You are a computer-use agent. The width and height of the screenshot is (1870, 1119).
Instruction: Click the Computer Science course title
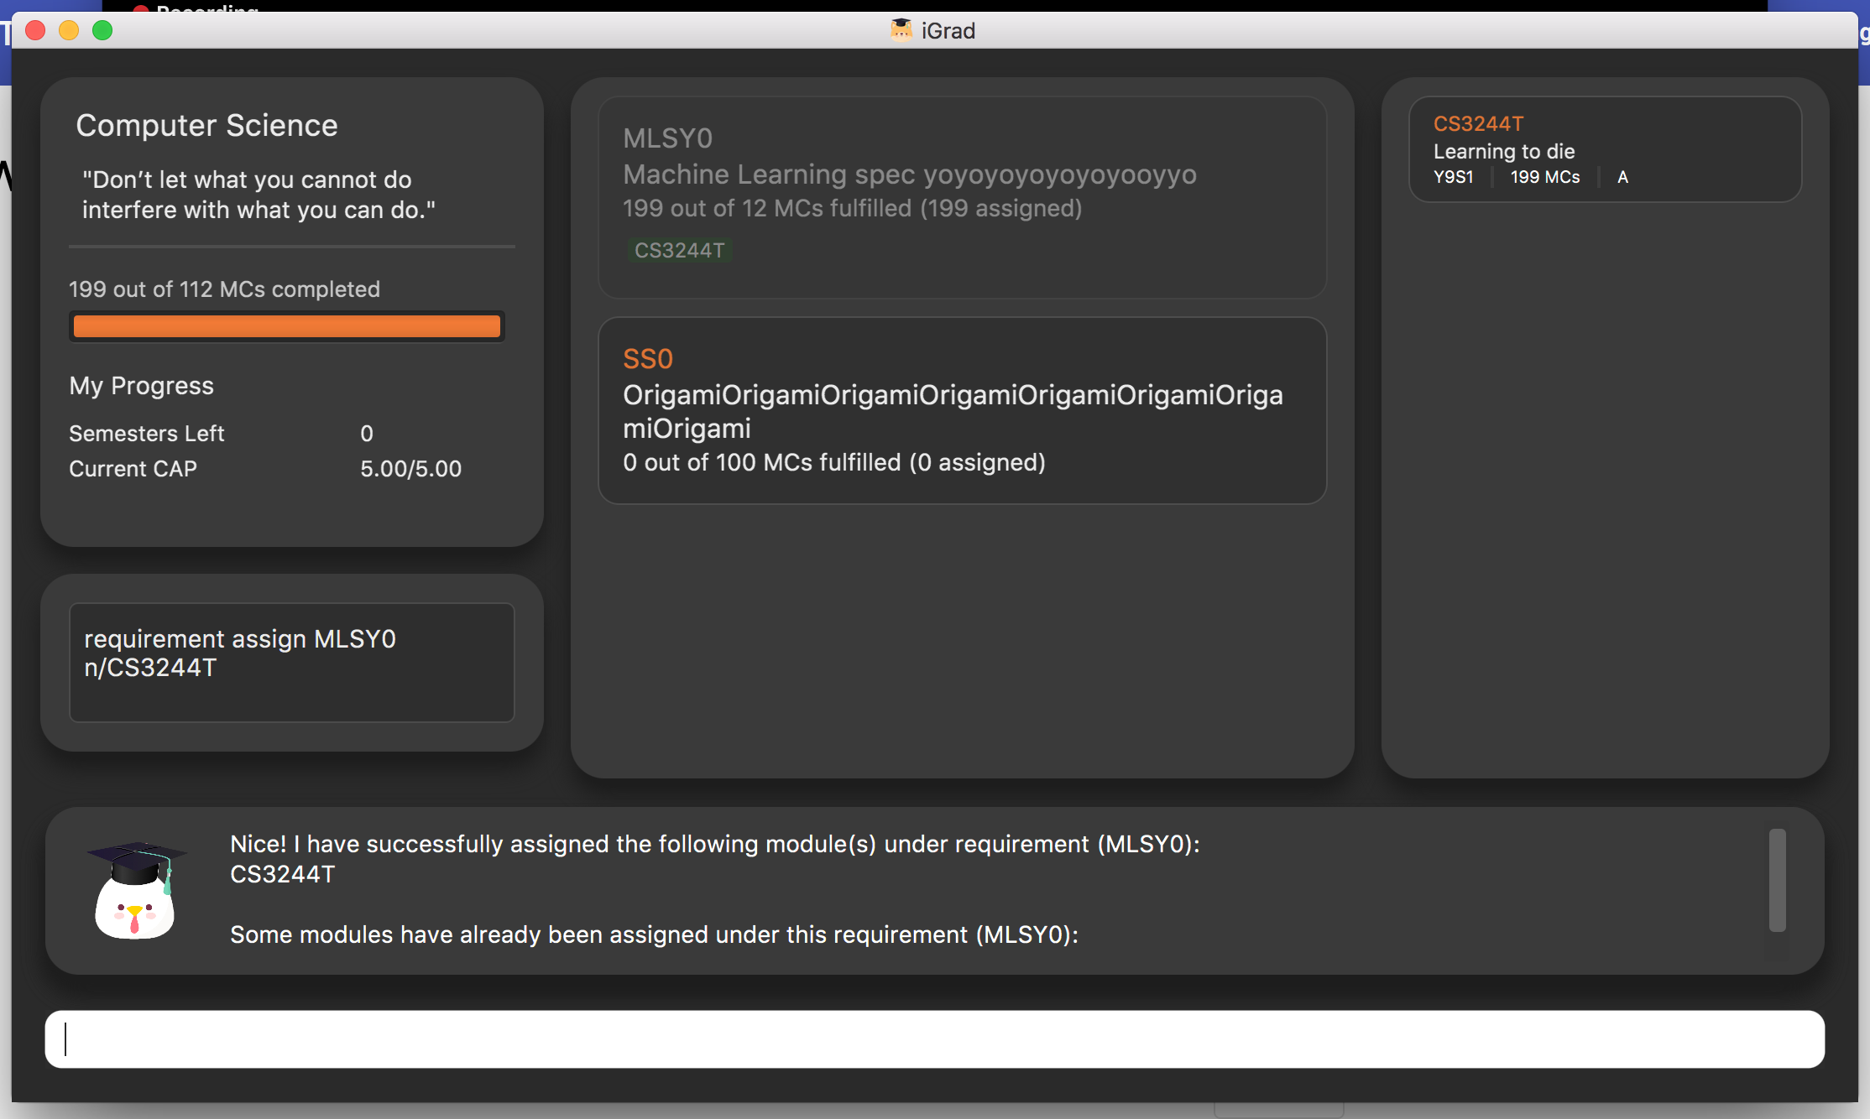tap(206, 125)
